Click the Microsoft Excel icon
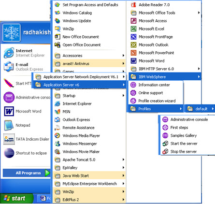The height and width of the screenshot is (204, 215). [133, 29]
